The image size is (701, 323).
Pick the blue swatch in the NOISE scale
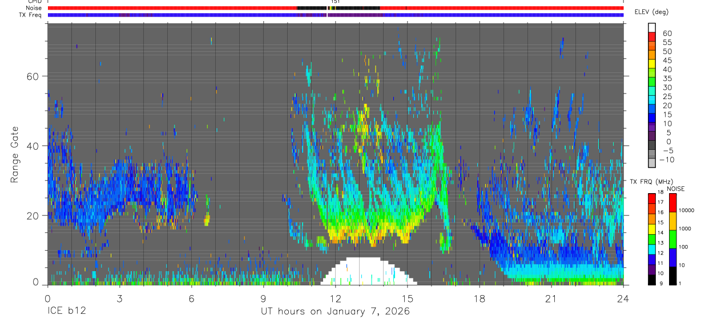coord(672,257)
